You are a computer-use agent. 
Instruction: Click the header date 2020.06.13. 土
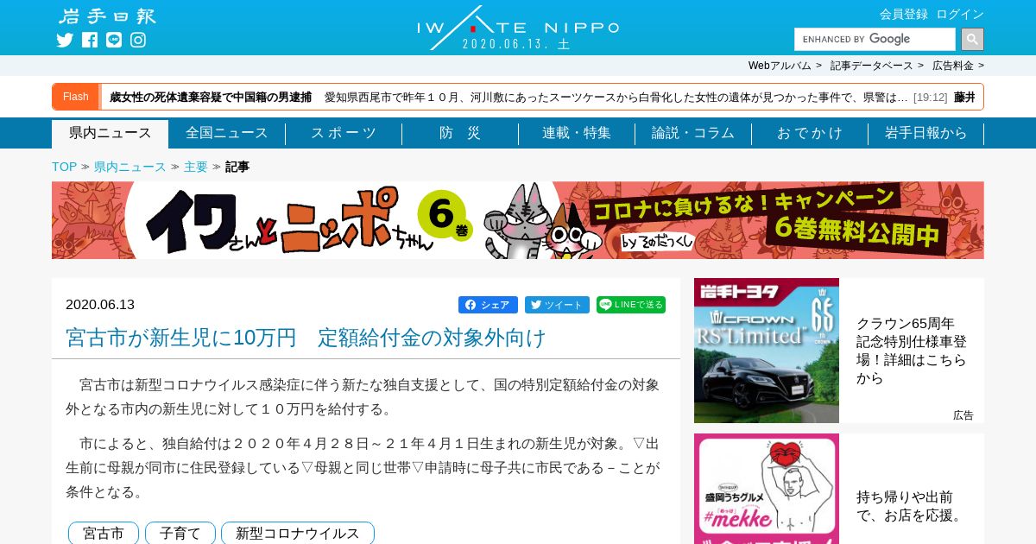tap(516, 43)
